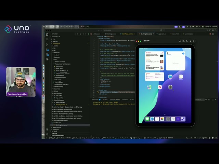
Task: Expand the Android platform folder
Action: (x=57, y=55)
